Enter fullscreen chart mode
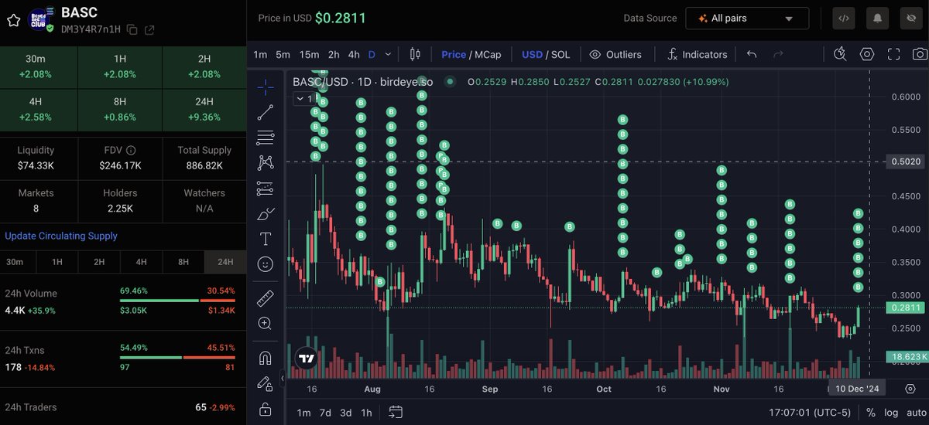 (x=893, y=54)
